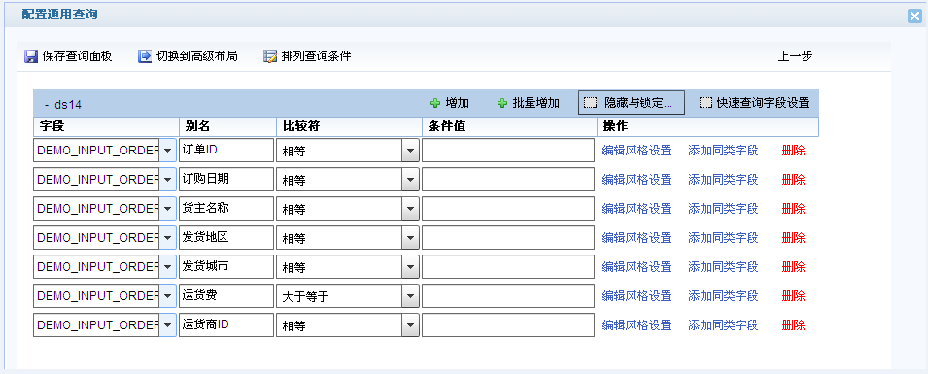
Task: Expand comparator dropdown for 货主名称 row
Action: 410,209
